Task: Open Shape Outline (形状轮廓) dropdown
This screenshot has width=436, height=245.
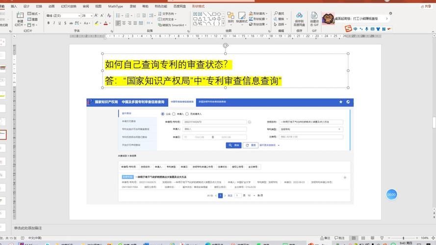Action: (258, 19)
